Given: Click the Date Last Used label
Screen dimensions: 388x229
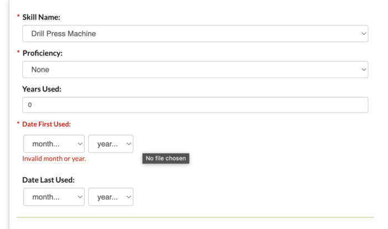Looking at the screenshot, I should pyautogui.click(x=48, y=180).
